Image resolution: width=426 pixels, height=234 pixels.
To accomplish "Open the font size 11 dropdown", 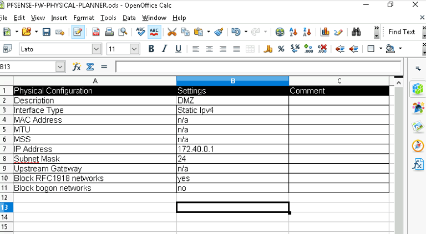I will click(134, 49).
